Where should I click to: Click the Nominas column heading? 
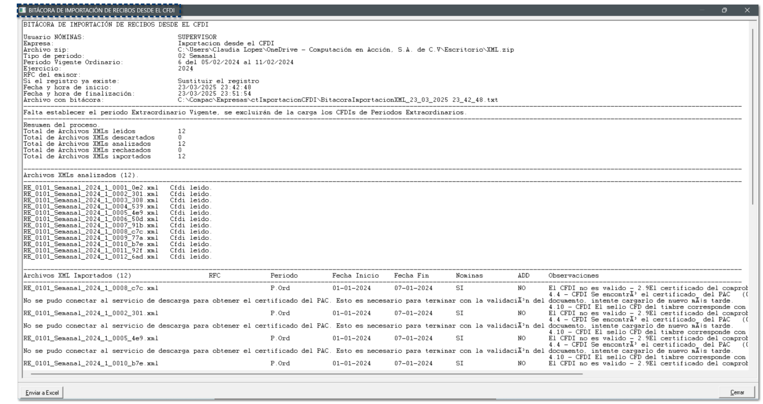469,275
